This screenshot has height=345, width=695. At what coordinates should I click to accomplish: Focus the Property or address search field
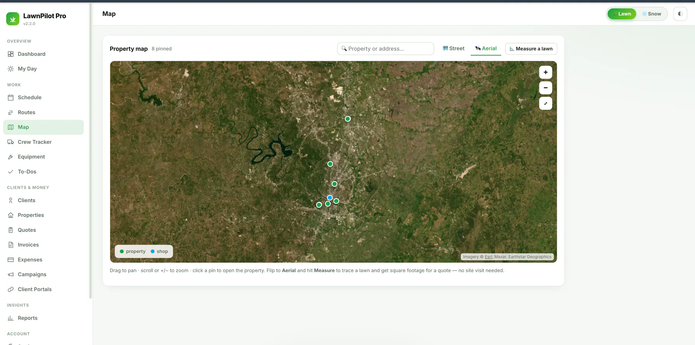(386, 48)
